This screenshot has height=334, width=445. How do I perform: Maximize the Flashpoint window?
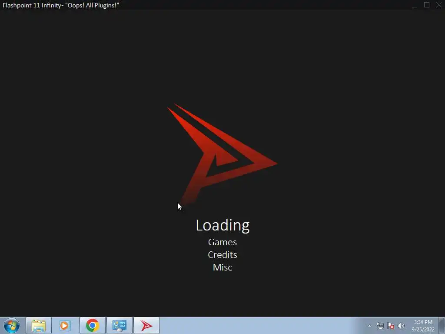point(427,5)
